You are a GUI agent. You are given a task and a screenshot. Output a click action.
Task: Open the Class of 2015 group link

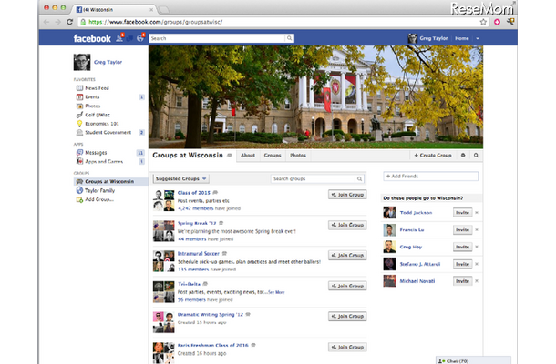point(193,193)
